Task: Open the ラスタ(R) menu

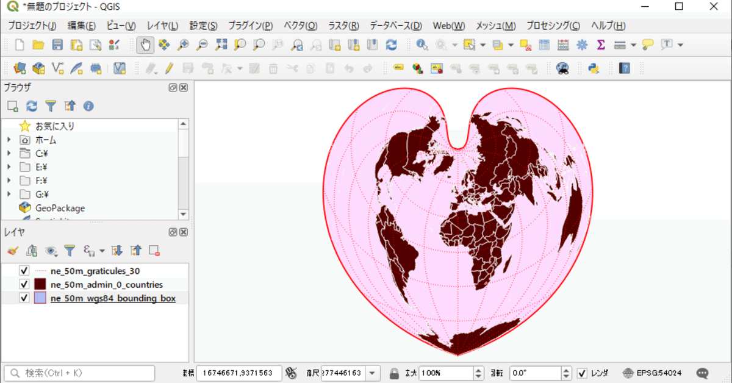Action: pyautogui.click(x=344, y=26)
